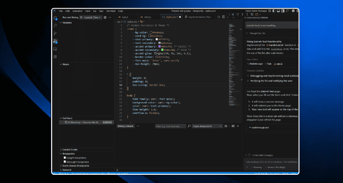Click the Run and Debug activity icon
This screenshot has height=183, width=343.
click(55, 41)
